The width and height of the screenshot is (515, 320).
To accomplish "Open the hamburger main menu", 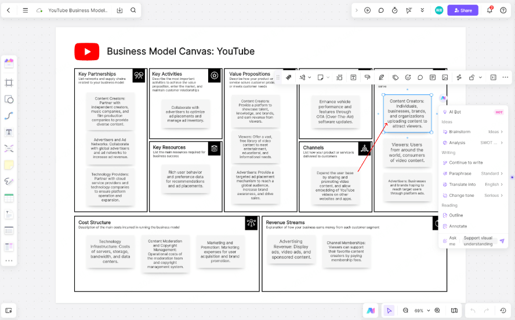I will [x=26, y=10].
